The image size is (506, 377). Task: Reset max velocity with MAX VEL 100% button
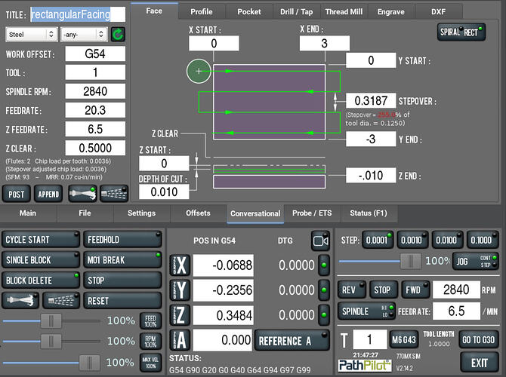tap(150, 363)
